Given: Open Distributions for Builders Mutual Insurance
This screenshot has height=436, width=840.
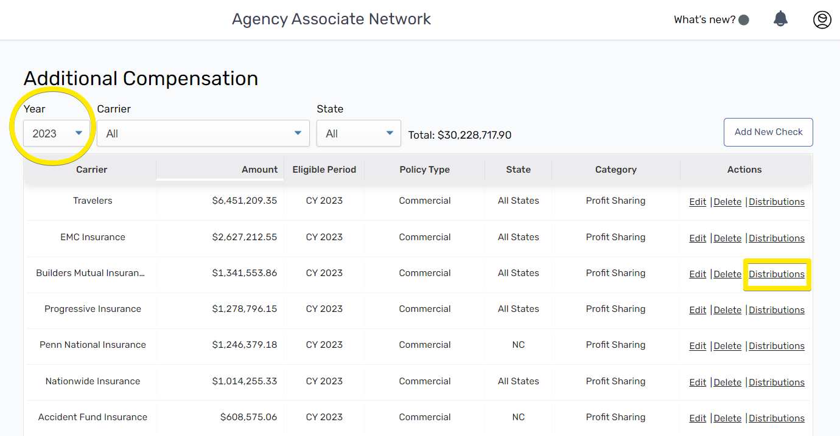Looking at the screenshot, I should [777, 274].
